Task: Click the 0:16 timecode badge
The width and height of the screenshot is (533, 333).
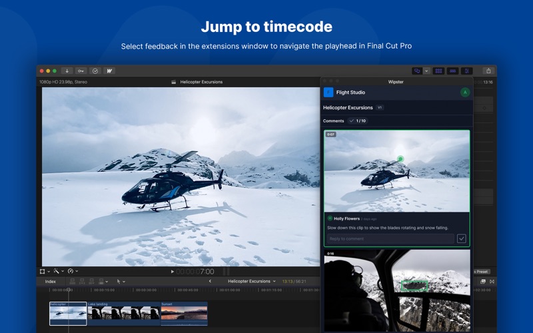Action: tap(330, 254)
